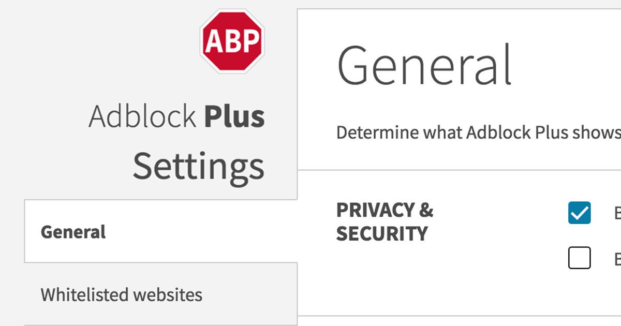This screenshot has height=326, width=621.
Task: Switch to the Whitelisted websites tab
Action: click(x=123, y=295)
